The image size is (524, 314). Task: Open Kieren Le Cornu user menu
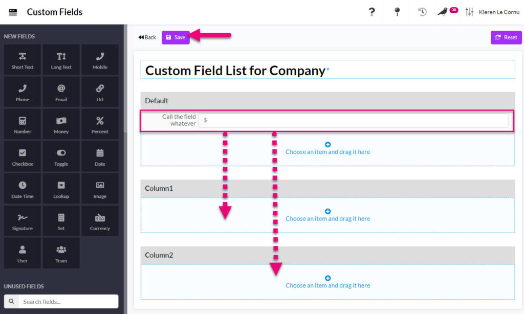tap(499, 12)
